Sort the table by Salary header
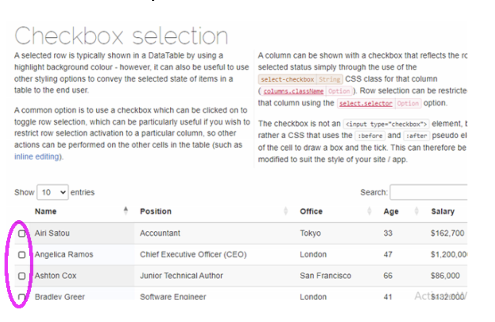 tap(443, 211)
